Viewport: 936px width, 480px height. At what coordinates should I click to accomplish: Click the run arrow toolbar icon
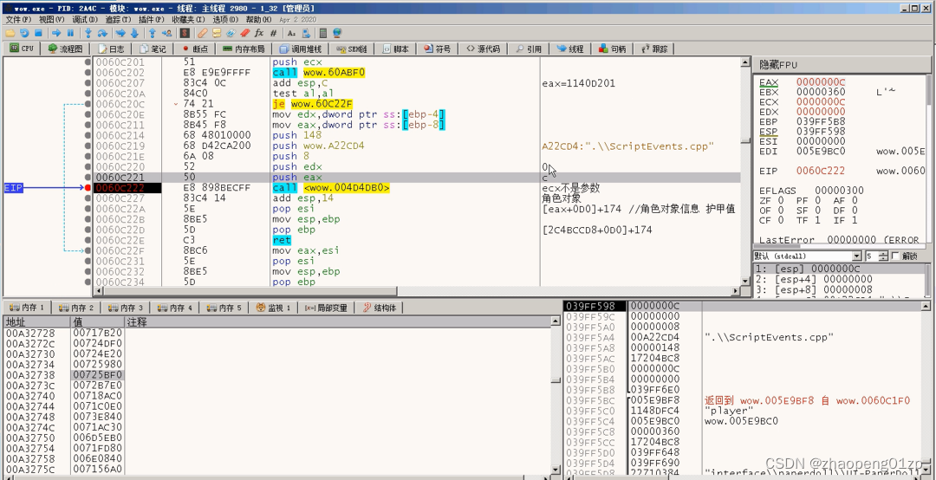point(56,33)
